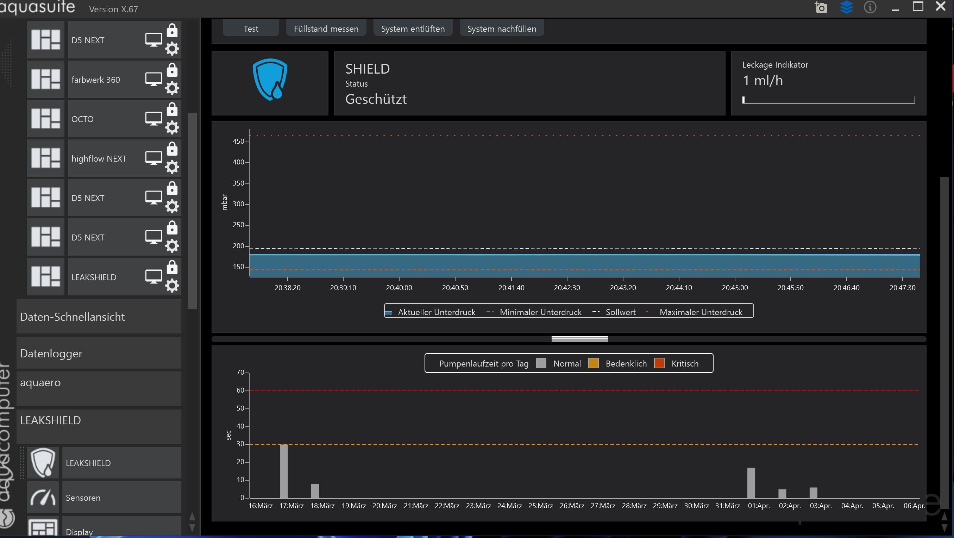Expand the Daten-Schnellansicht section

point(99,317)
